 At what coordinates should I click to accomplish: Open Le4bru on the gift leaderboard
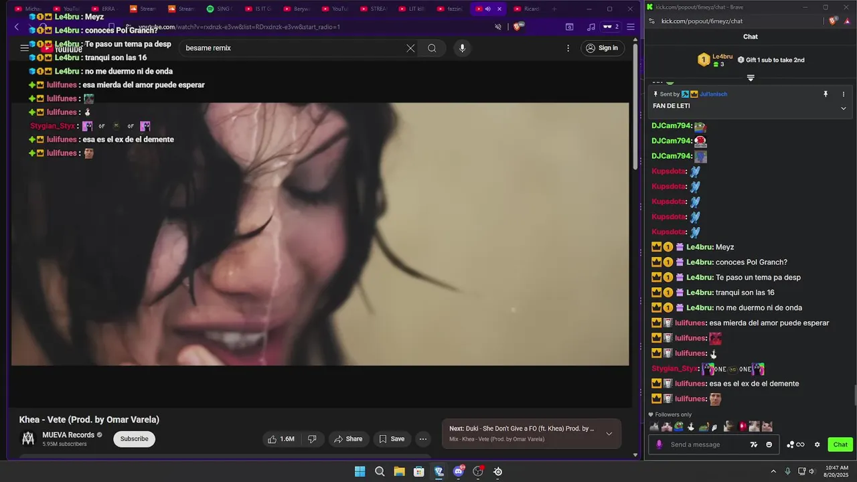pyautogui.click(x=722, y=57)
